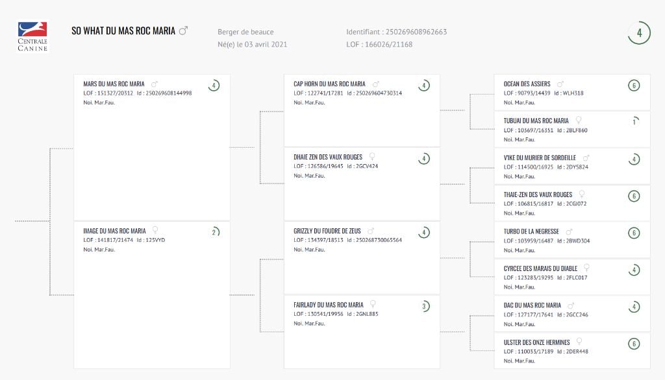
Task: Click the SO WHAT DU MAS ROC MARIA title
Action: pyautogui.click(x=123, y=30)
